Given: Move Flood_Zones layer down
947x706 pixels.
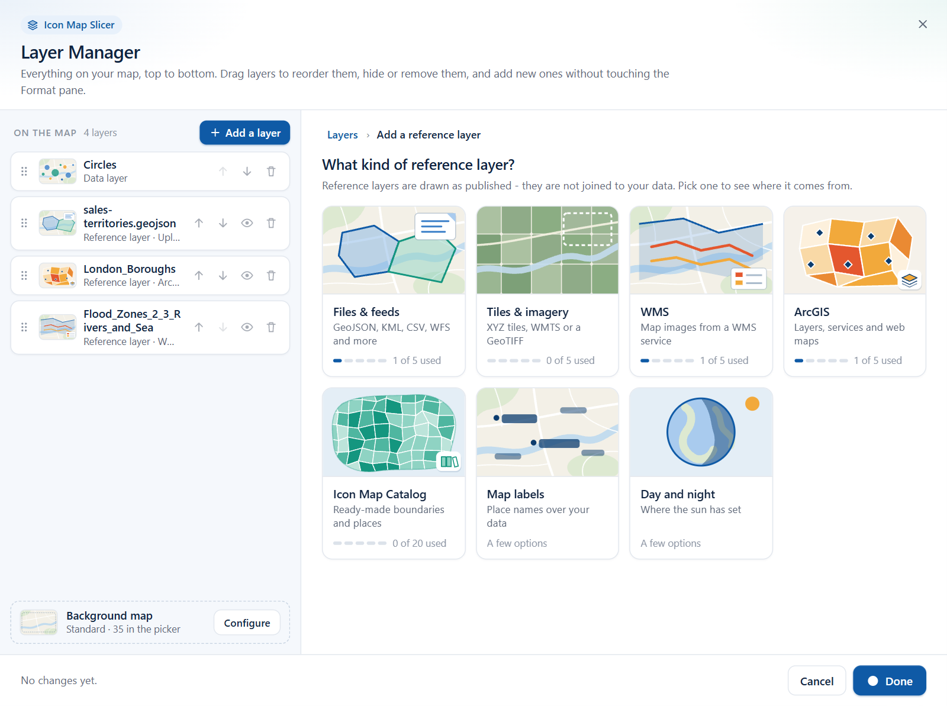Looking at the screenshot, I should tap(223, 327).
